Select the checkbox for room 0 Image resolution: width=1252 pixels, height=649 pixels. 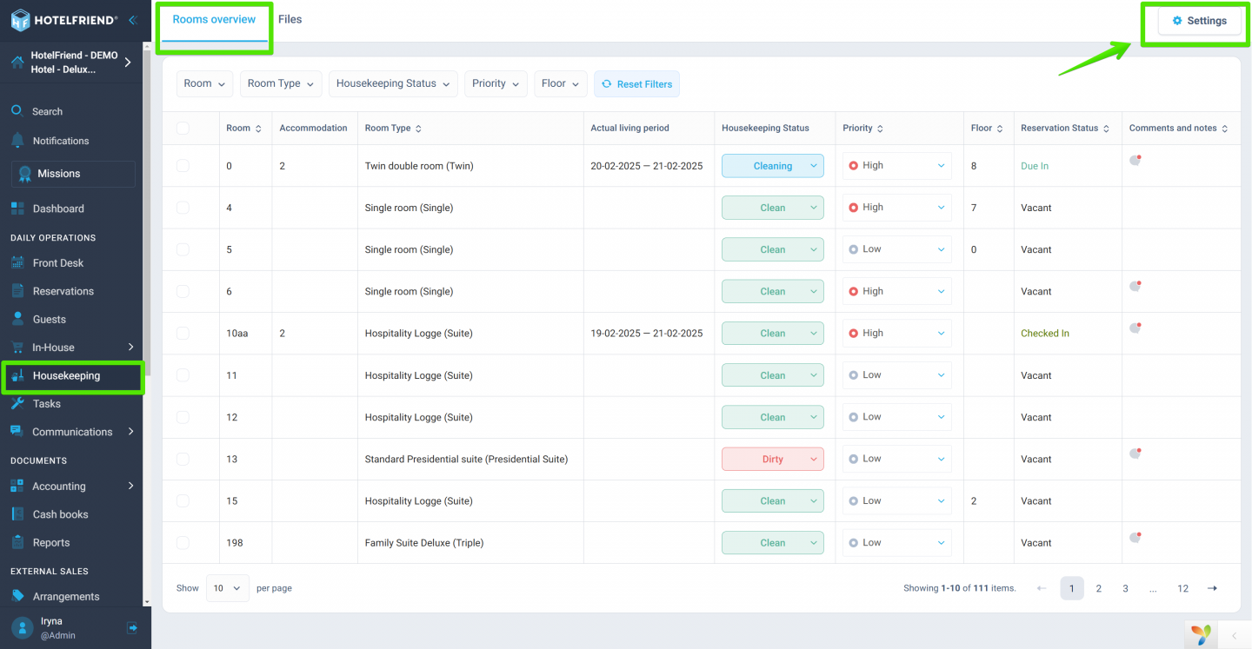[183, 165]
